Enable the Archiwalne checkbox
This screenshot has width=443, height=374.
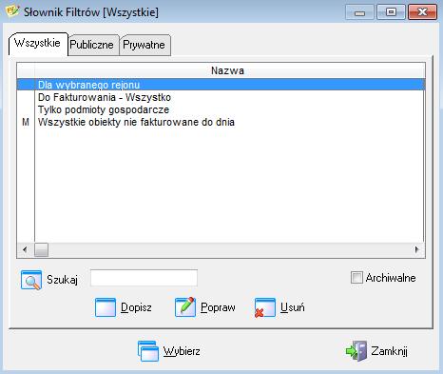pyautogui.click(x=356, y=278)
